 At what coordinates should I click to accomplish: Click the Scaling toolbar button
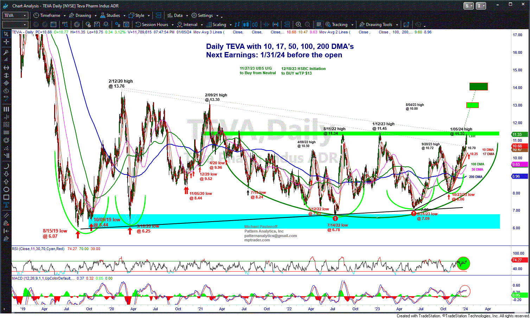tap(216, 25)
